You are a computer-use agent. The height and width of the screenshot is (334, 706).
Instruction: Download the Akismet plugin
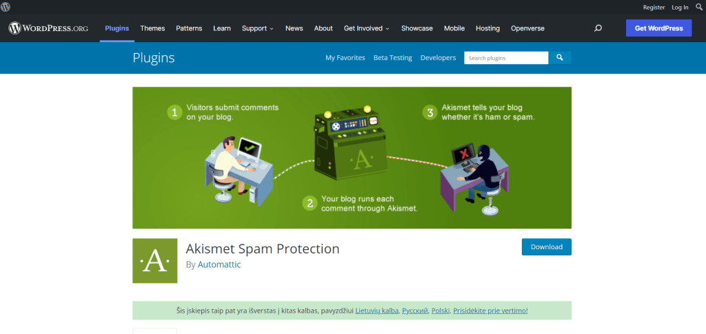pos(547,247)
